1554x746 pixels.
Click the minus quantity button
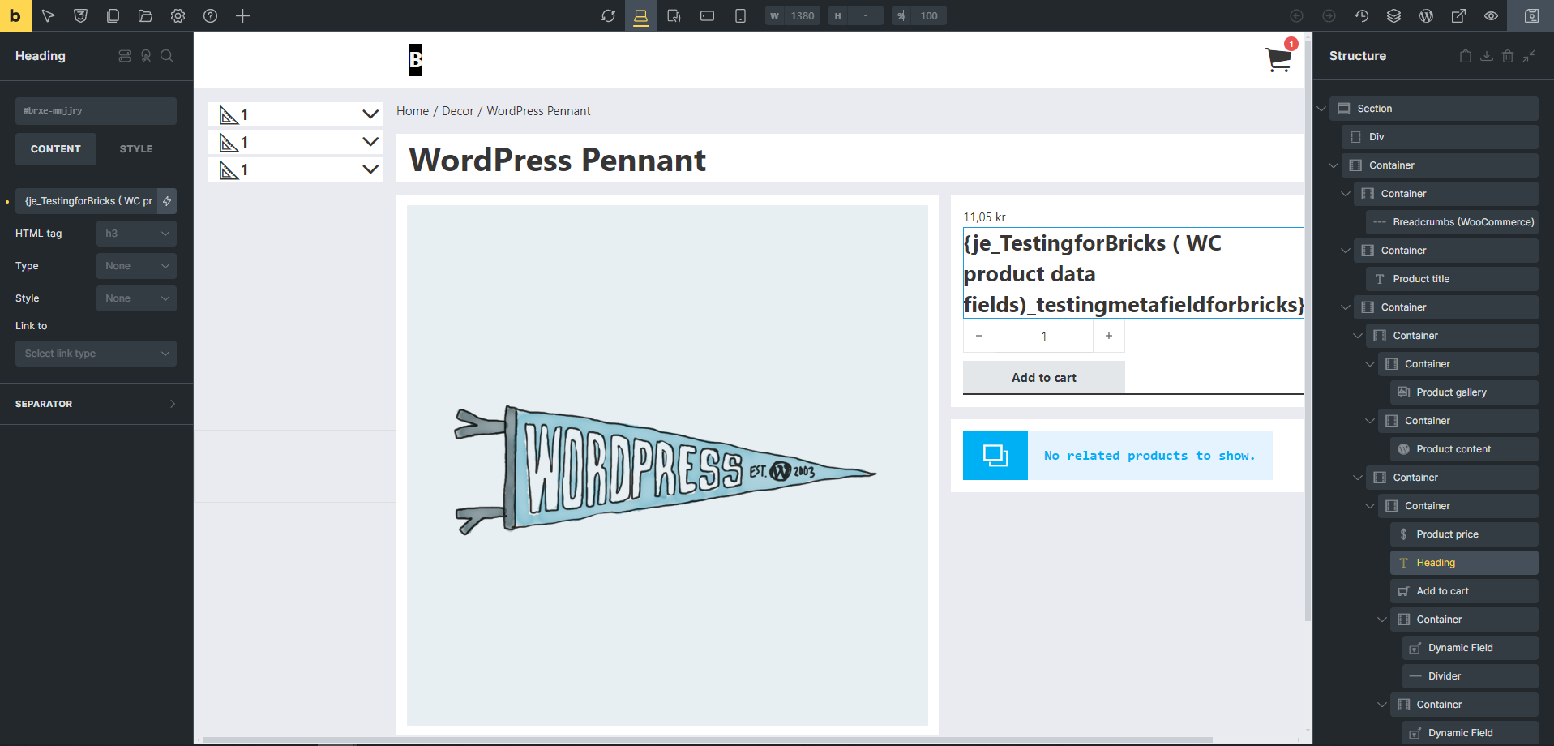point(979,336)
